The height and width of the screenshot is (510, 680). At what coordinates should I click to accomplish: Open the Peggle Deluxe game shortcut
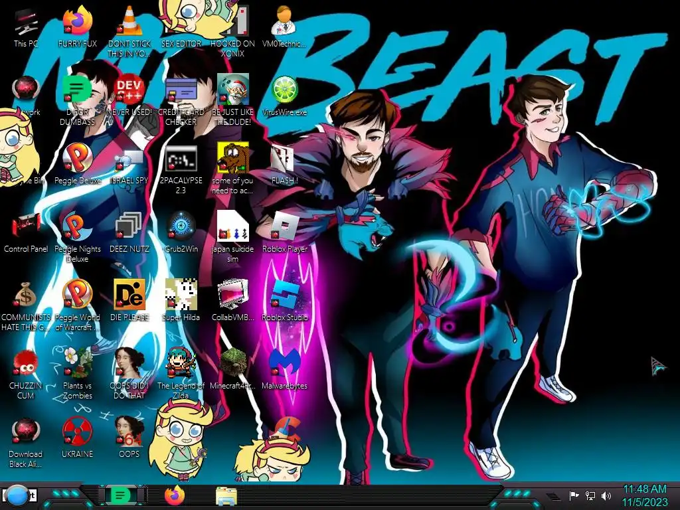[x=77, y=164]
